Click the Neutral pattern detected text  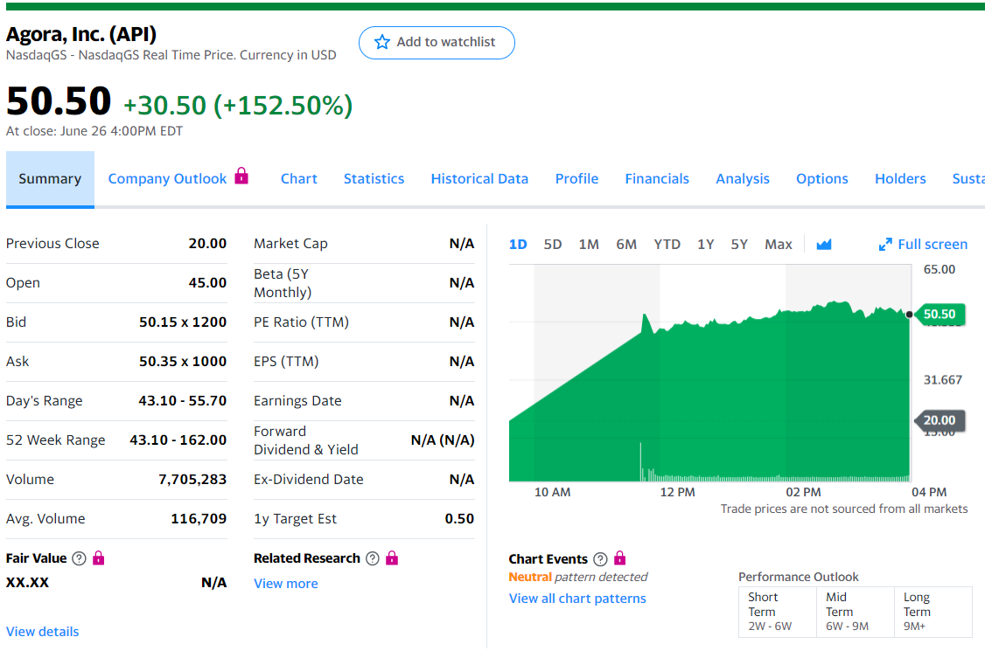[578, 577]
